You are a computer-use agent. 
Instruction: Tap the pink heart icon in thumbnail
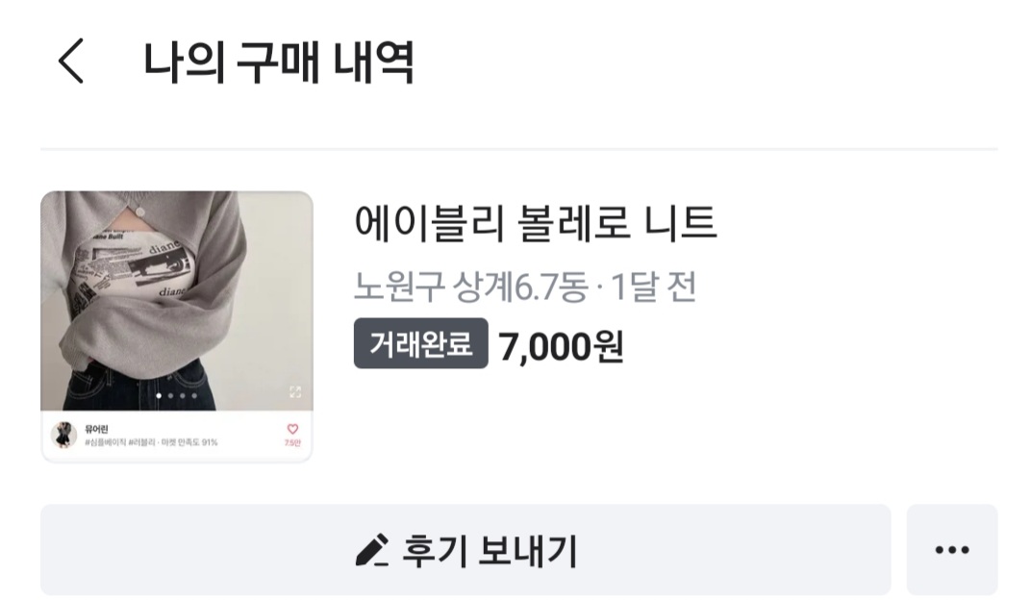[x=292, y=429]
